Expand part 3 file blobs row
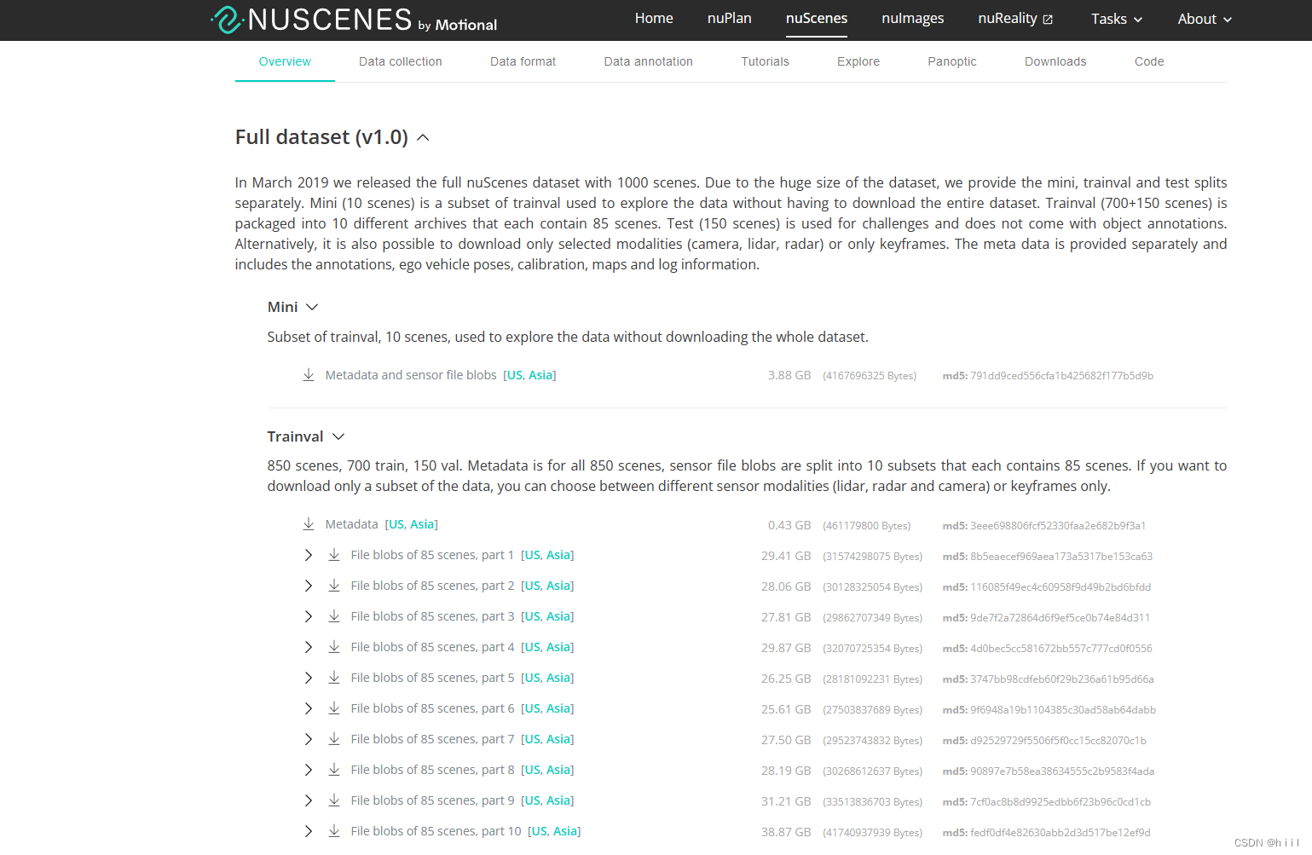Image resolution: width=1312 pixels, height=855 pixels. point(309,616)
